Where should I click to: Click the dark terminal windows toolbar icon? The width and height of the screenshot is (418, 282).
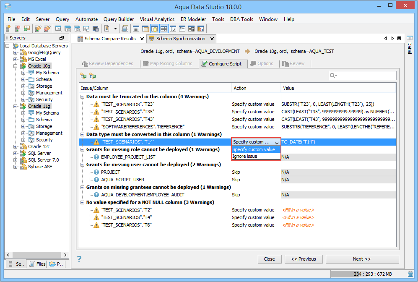[96, 28]
